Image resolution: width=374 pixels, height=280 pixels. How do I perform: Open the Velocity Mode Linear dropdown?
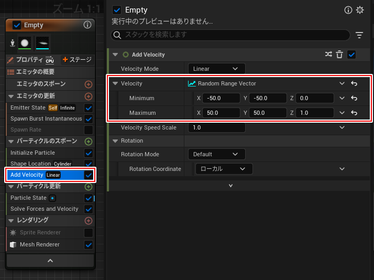(x=216, y=69)
